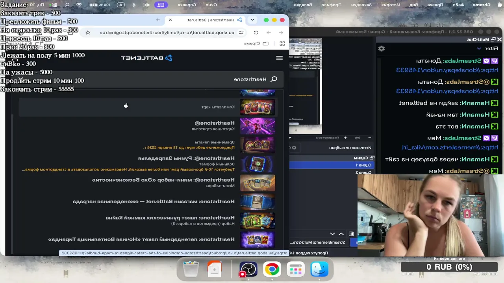
Task: Open Launchpad apps from the Dock
Action: pos(296,269)
